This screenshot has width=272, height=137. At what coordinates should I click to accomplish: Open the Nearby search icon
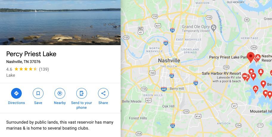click(60, 93)
